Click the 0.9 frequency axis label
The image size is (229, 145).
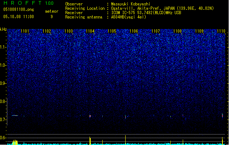coord(3,83)
